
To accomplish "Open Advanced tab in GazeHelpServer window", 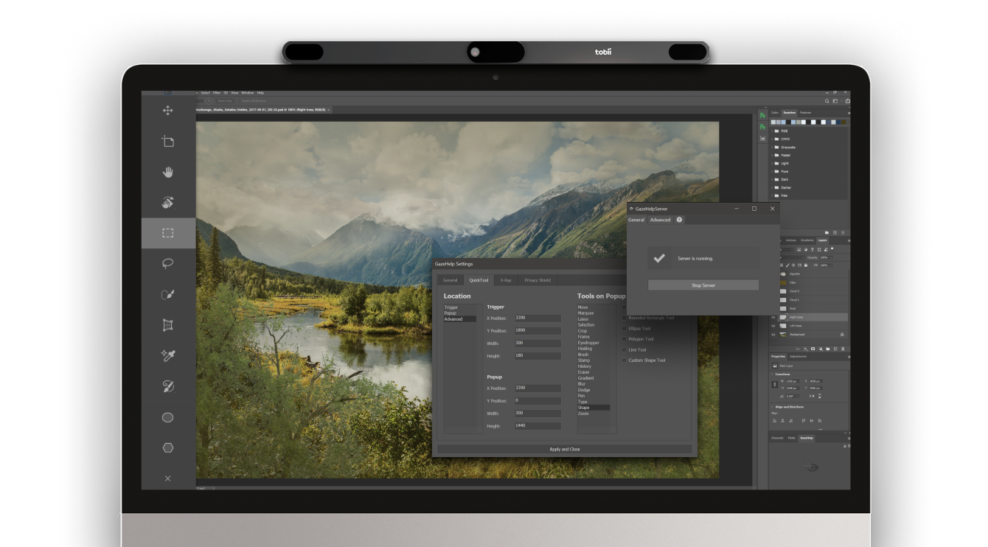I will 660,220.
